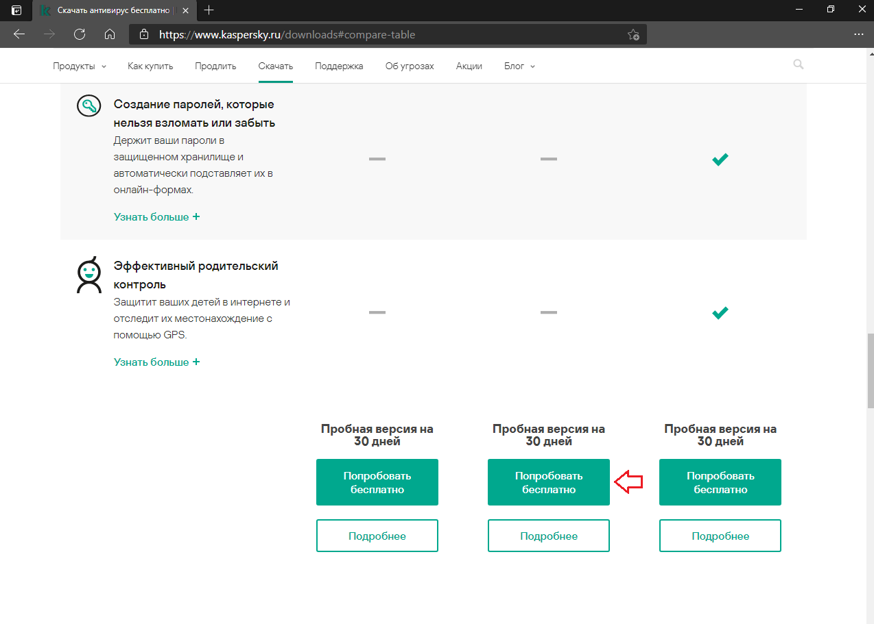This screenshot has height=624, width=874.
Task: Click the middle dash in parental control row
Action: click(549, 312)
